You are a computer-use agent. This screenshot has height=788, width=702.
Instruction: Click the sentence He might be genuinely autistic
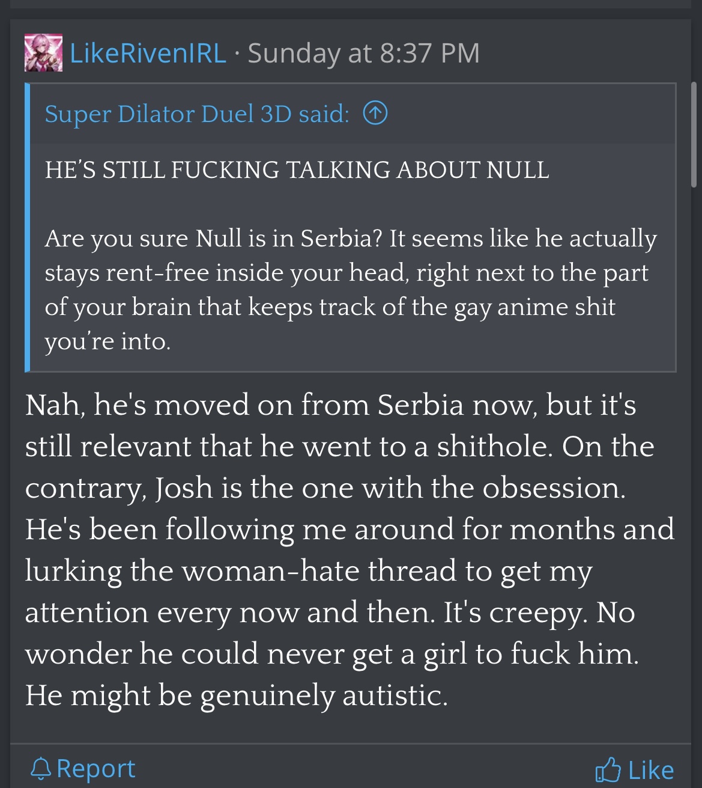(x=237, y=695)
